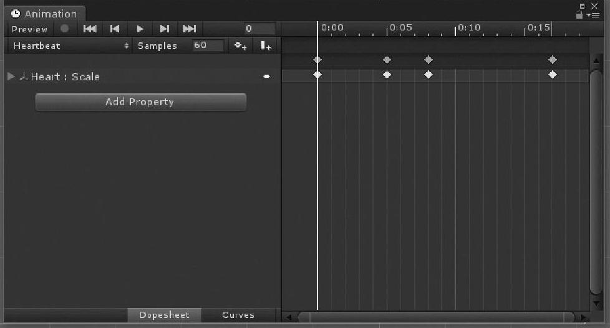Select Heart Scale keyframe at 0:00
The image size is (610, 328).
[317, 75]
